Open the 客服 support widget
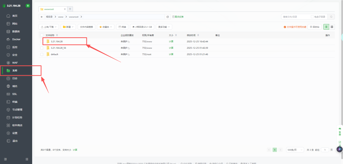343x164 pixels. tap(340, 132)
